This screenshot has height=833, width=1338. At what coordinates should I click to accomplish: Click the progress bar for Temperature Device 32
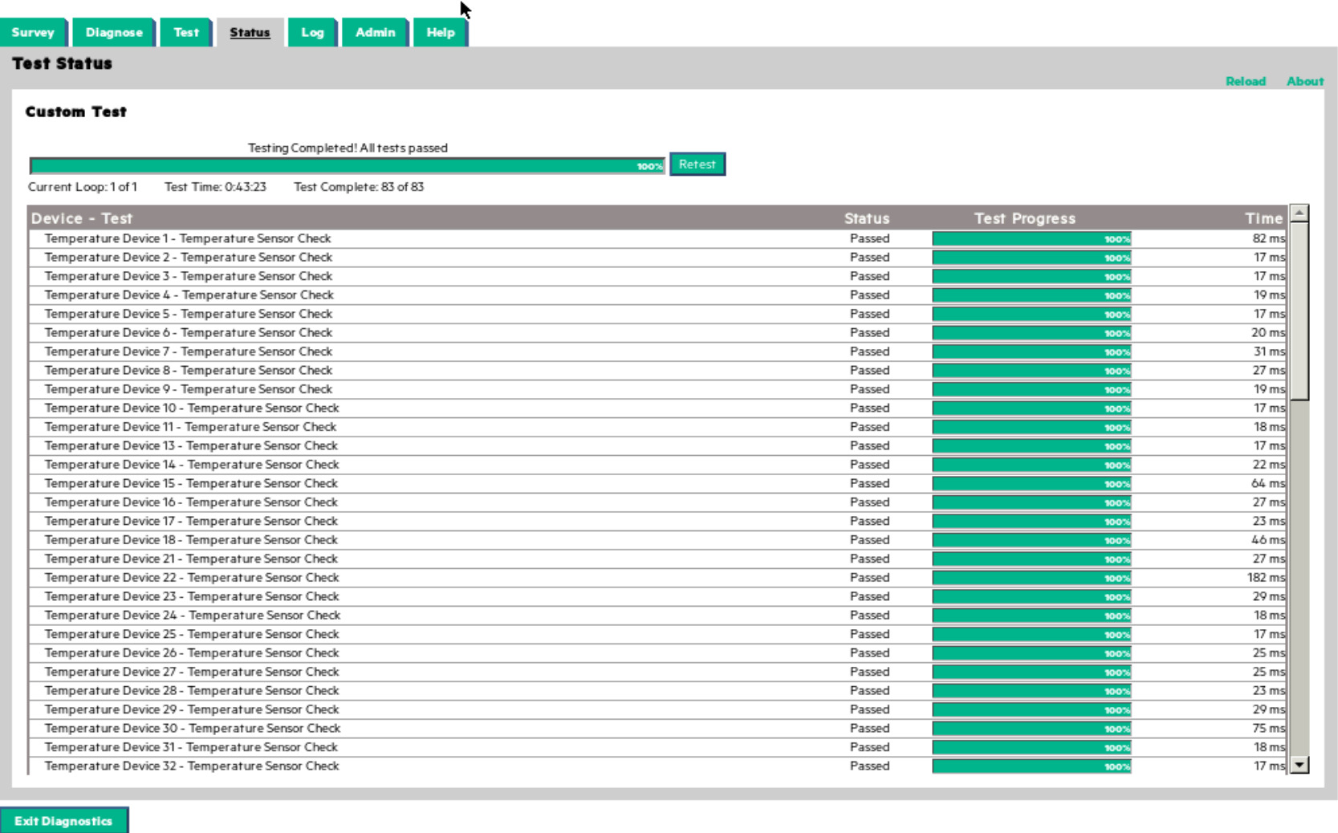coord(1031,766)
